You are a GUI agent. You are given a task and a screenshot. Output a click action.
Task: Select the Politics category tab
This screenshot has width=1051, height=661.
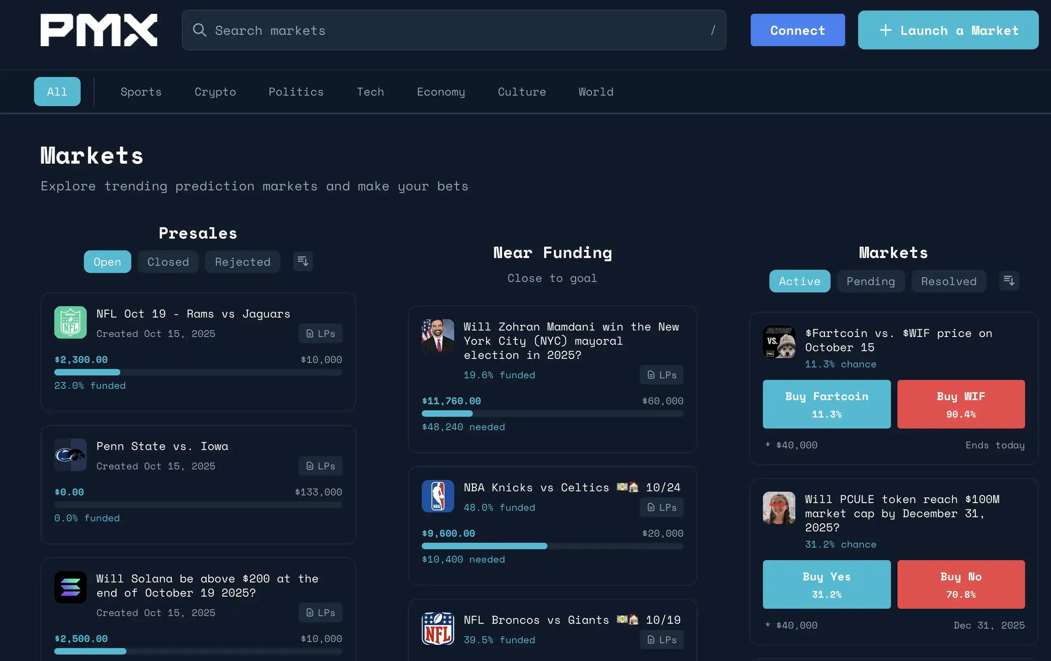[296, 92]
